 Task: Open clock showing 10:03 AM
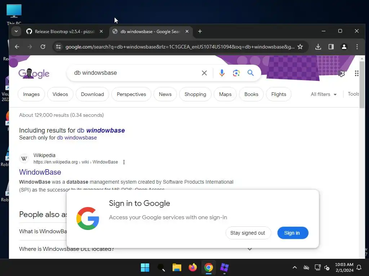coord(344,267)
